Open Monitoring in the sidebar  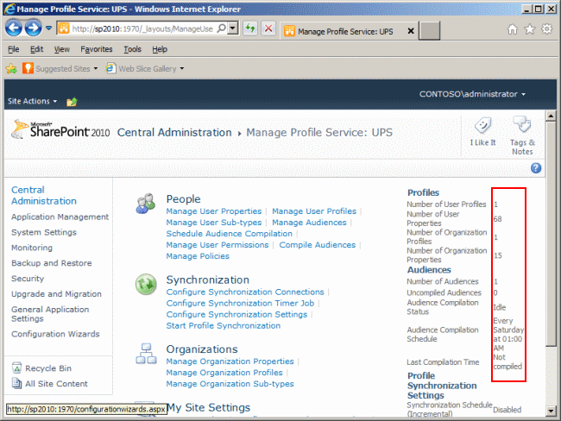[32, 248]
